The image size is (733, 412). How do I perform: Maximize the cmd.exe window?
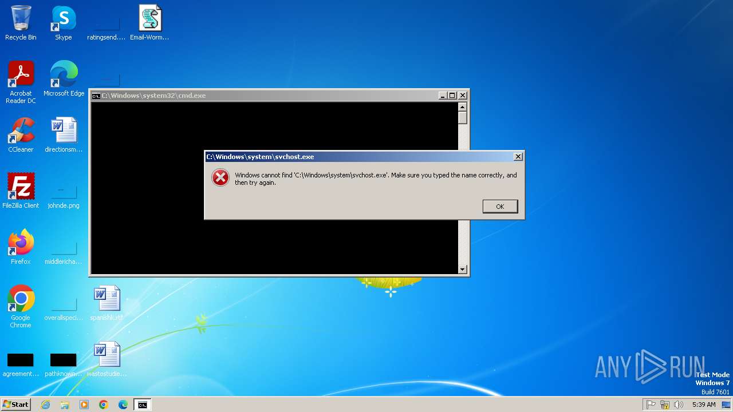[x=452, y=96]
